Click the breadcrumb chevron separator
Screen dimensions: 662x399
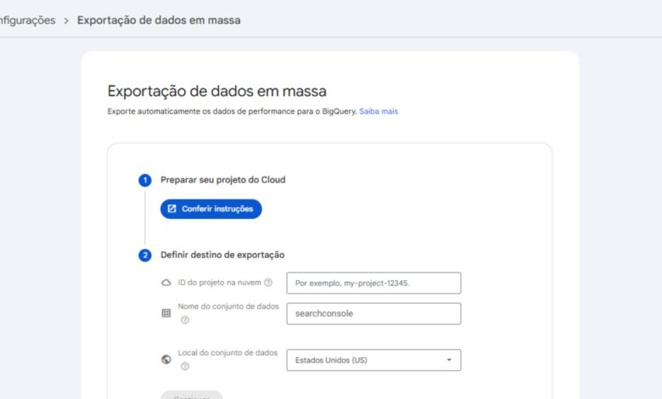tap(65, 20)
